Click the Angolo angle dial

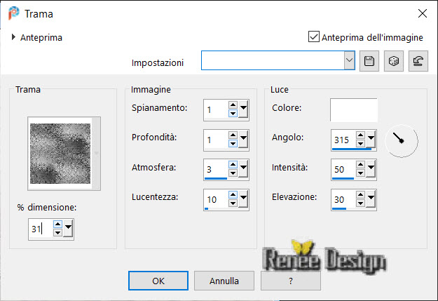[x=402, y=141]
